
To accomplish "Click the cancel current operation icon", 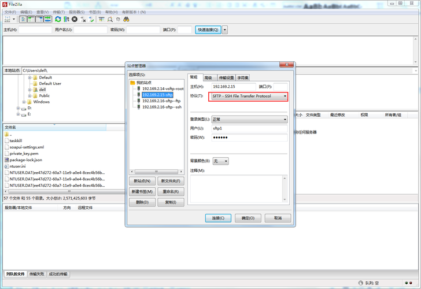I will (x=75, y=19).
